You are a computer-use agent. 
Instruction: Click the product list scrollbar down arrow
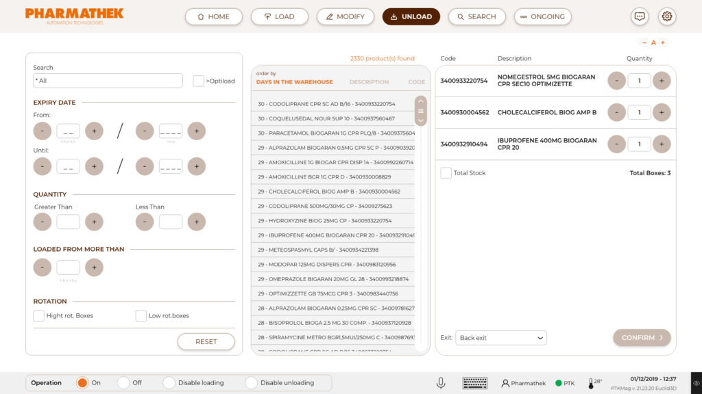(x=421, y=120)
